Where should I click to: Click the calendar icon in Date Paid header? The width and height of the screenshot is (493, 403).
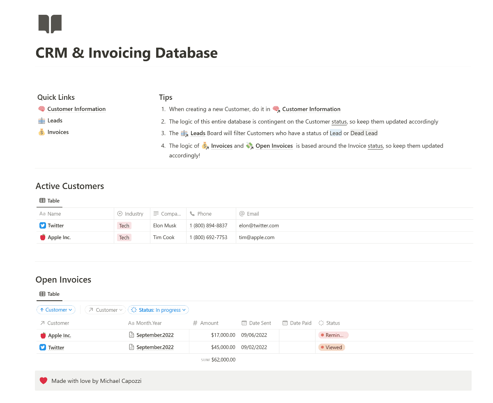pyautogui.click(x=285, y=323)
